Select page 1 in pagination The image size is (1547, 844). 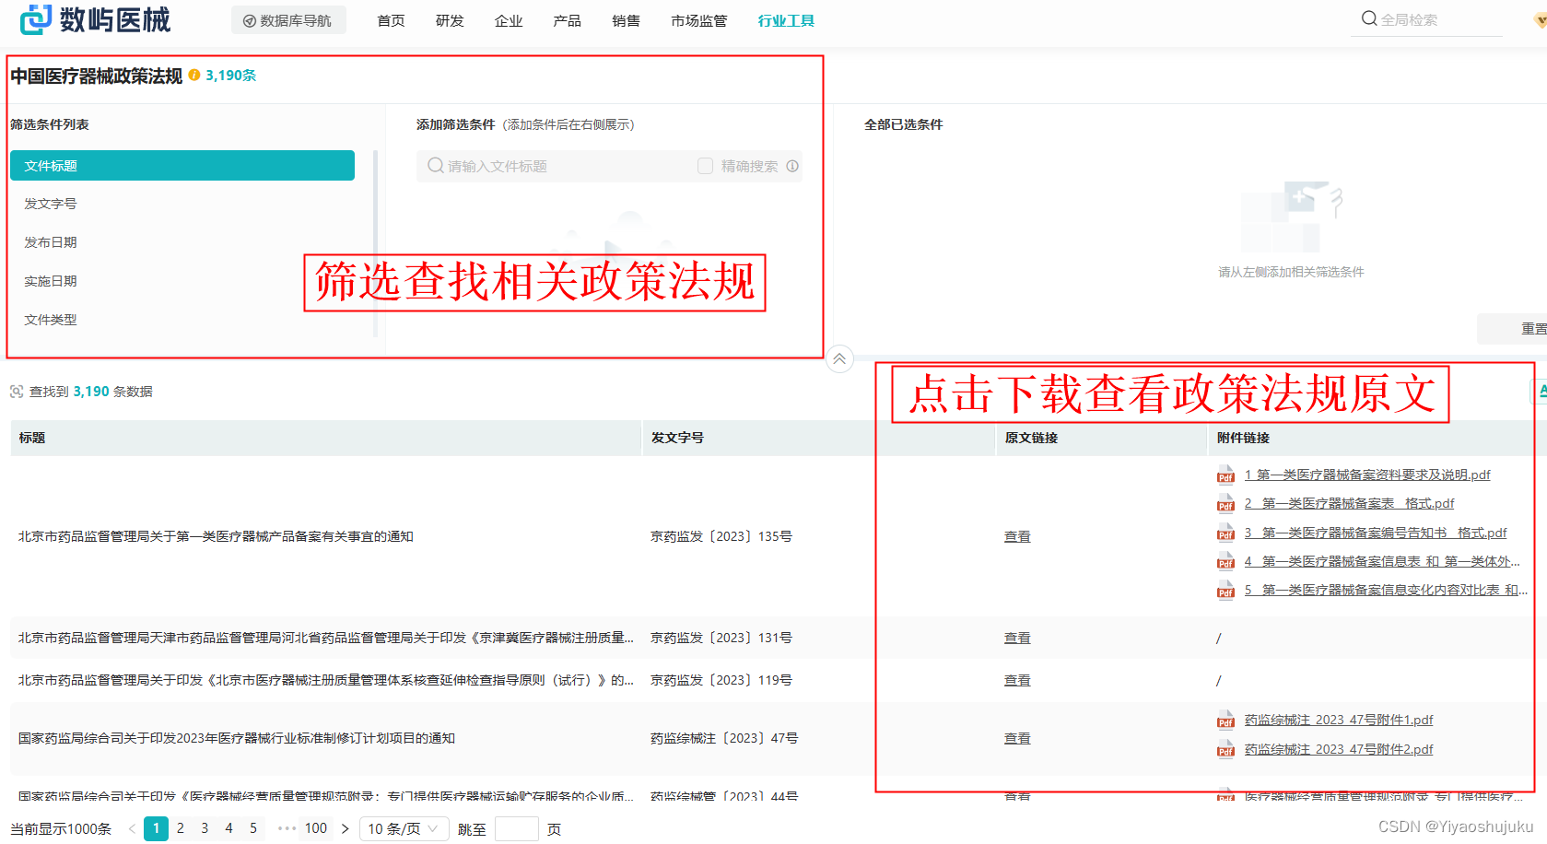coord(157,828)
